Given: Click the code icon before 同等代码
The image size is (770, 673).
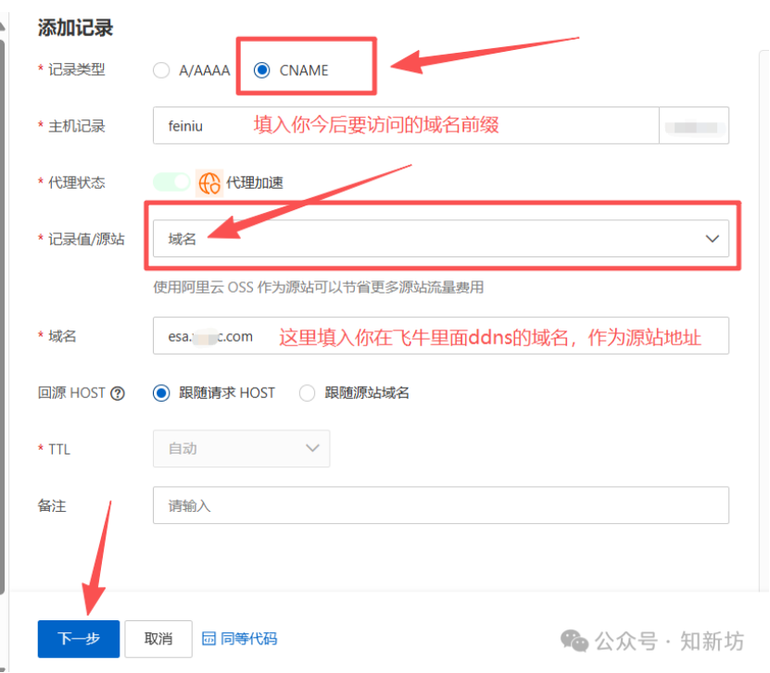Looking at the screenshot, I should [209, 639].
